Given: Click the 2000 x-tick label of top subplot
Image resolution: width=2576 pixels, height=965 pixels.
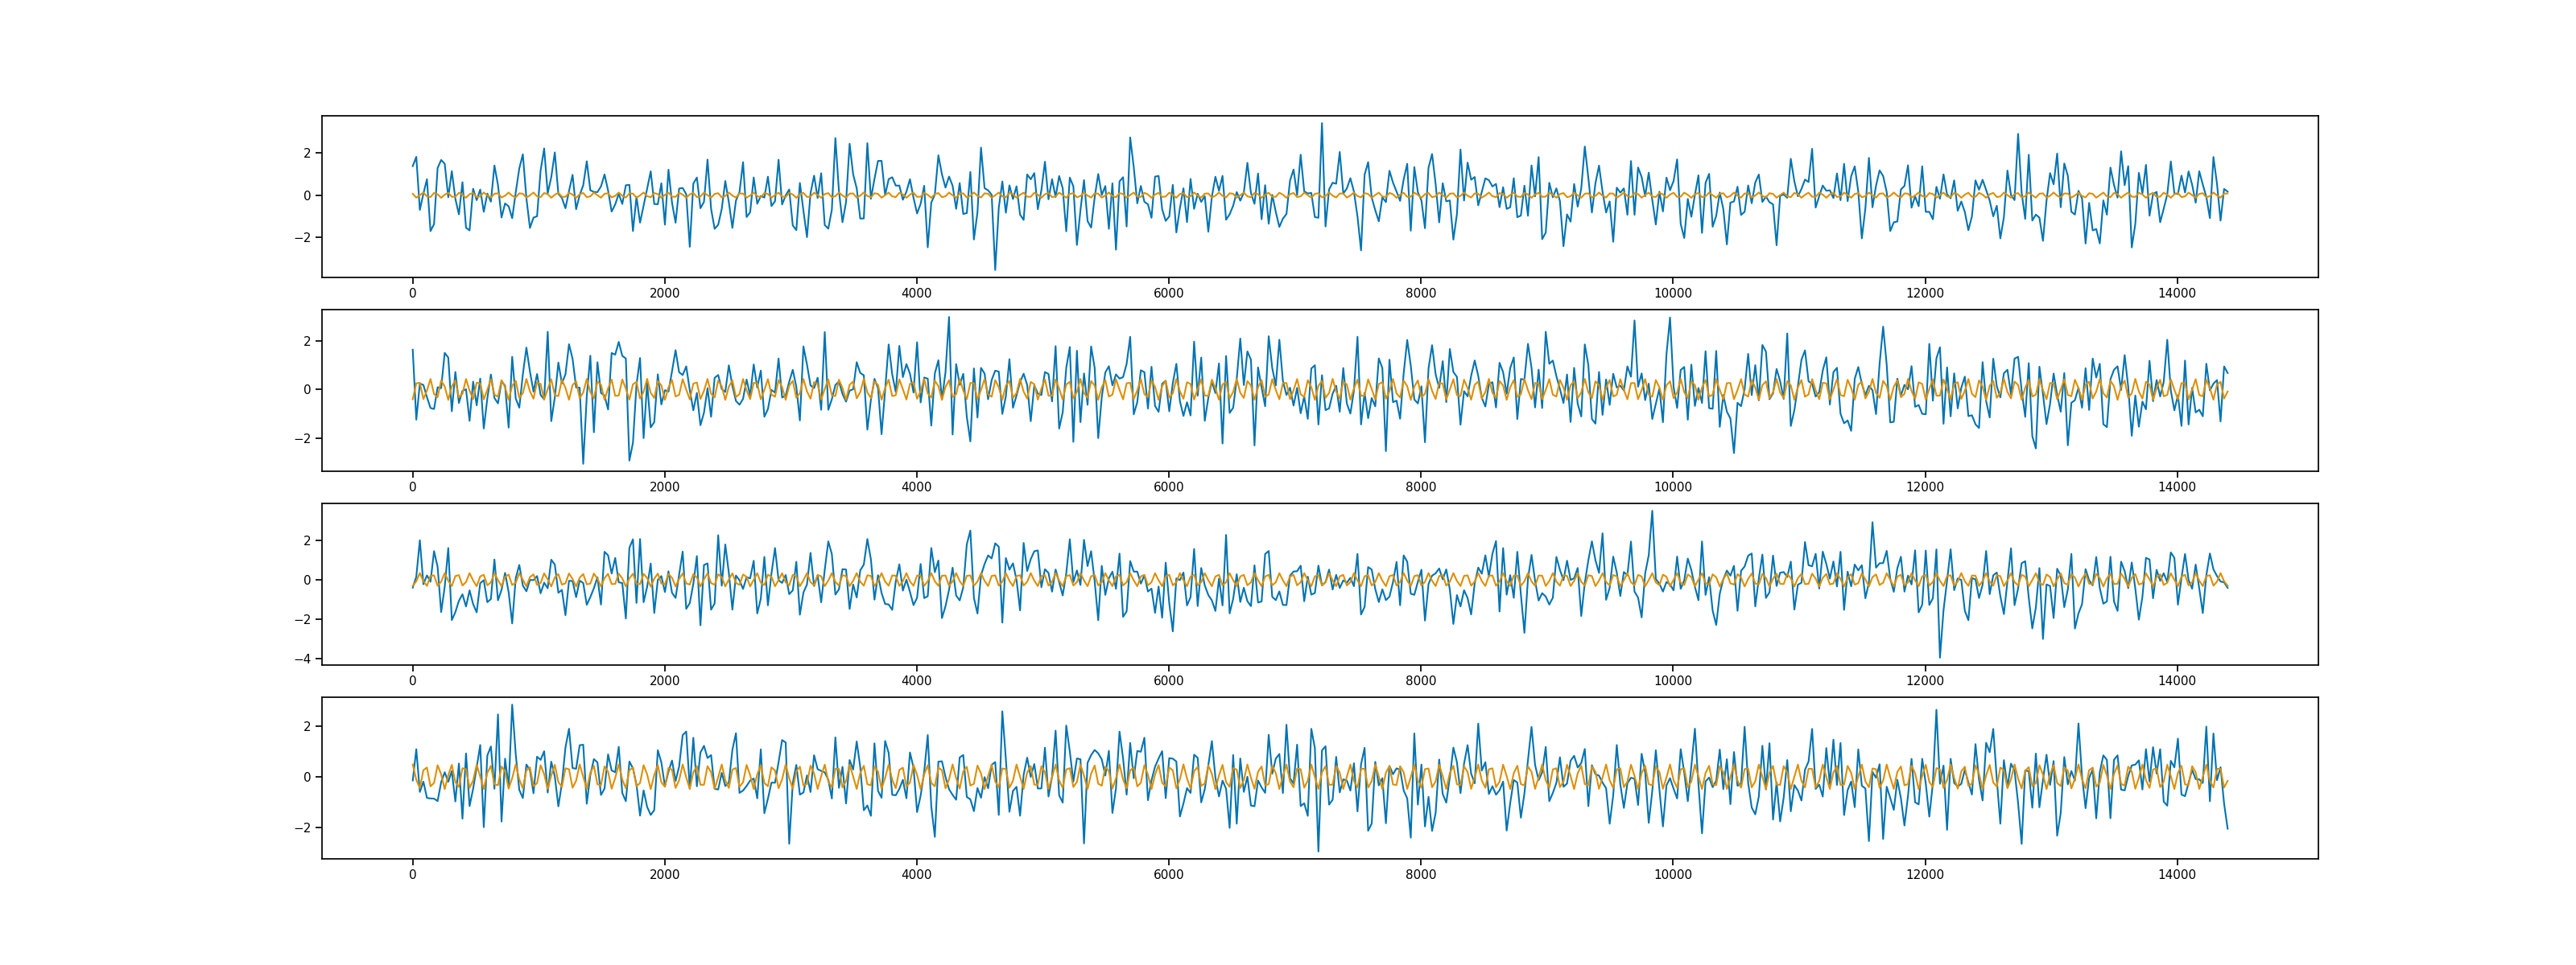Looking at the screenshot, I should (x=664, y=294).
